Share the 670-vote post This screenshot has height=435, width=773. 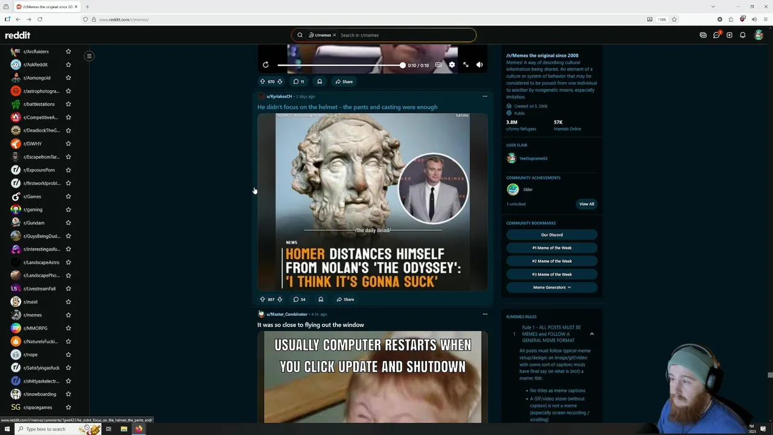(344, 82)
